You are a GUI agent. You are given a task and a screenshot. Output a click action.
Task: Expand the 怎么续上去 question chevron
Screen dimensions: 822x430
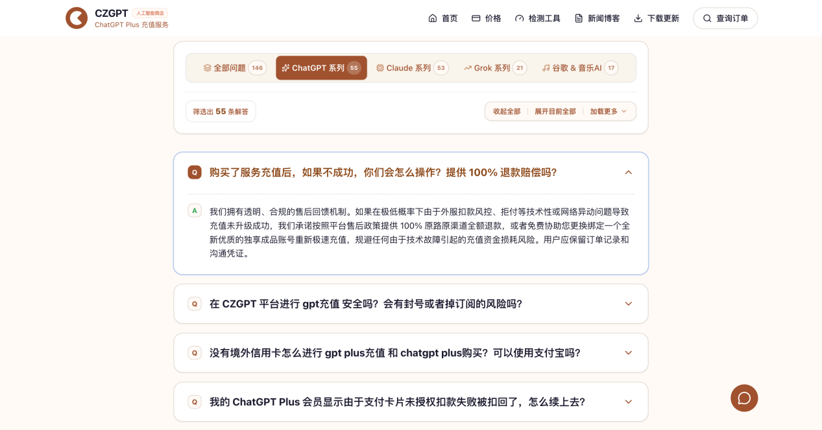(x=628, y=402)
